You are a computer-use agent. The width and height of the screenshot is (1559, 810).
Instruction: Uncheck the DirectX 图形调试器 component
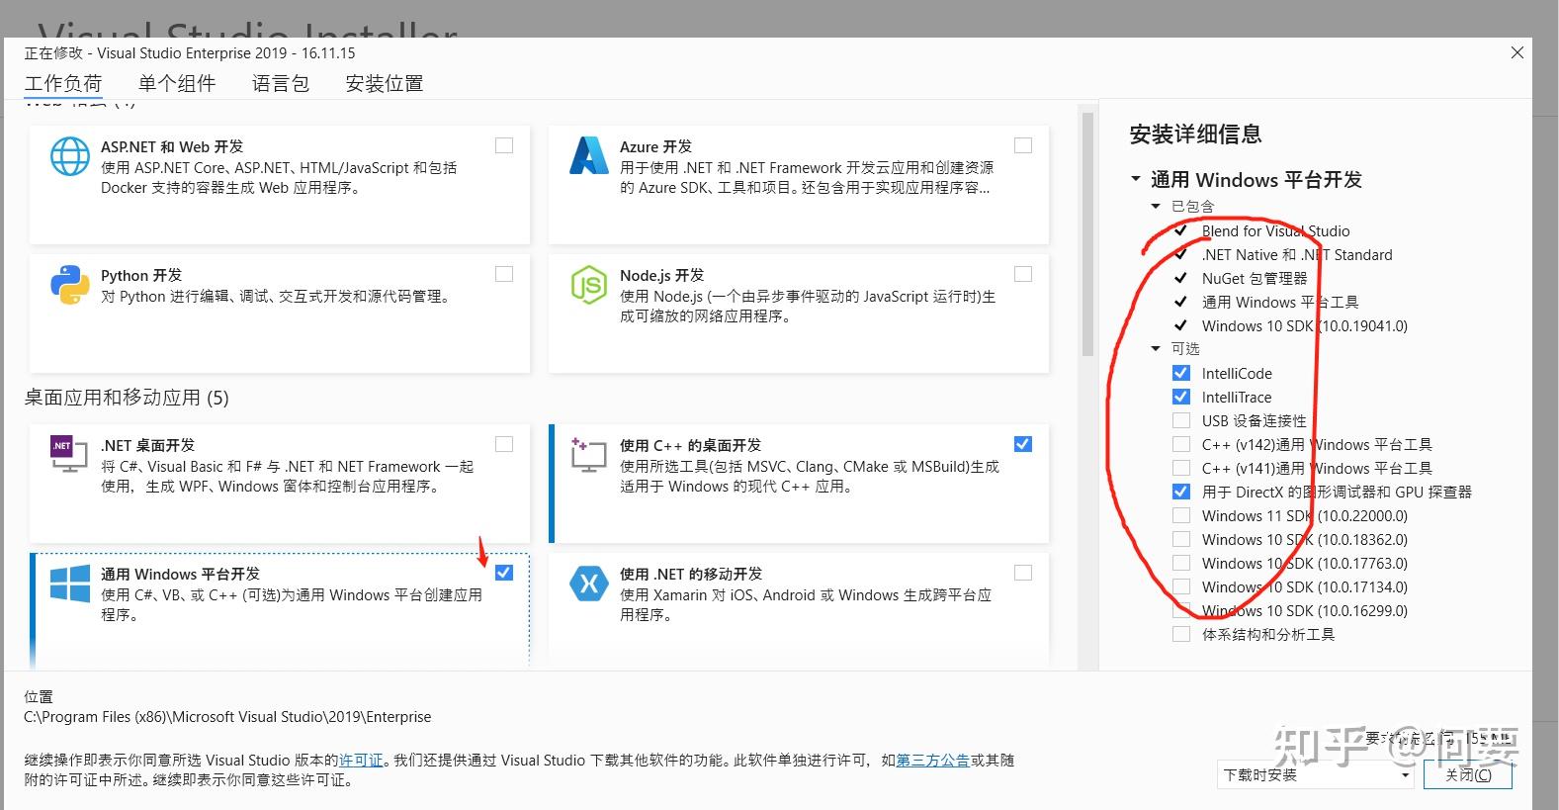click(1181, 492)
